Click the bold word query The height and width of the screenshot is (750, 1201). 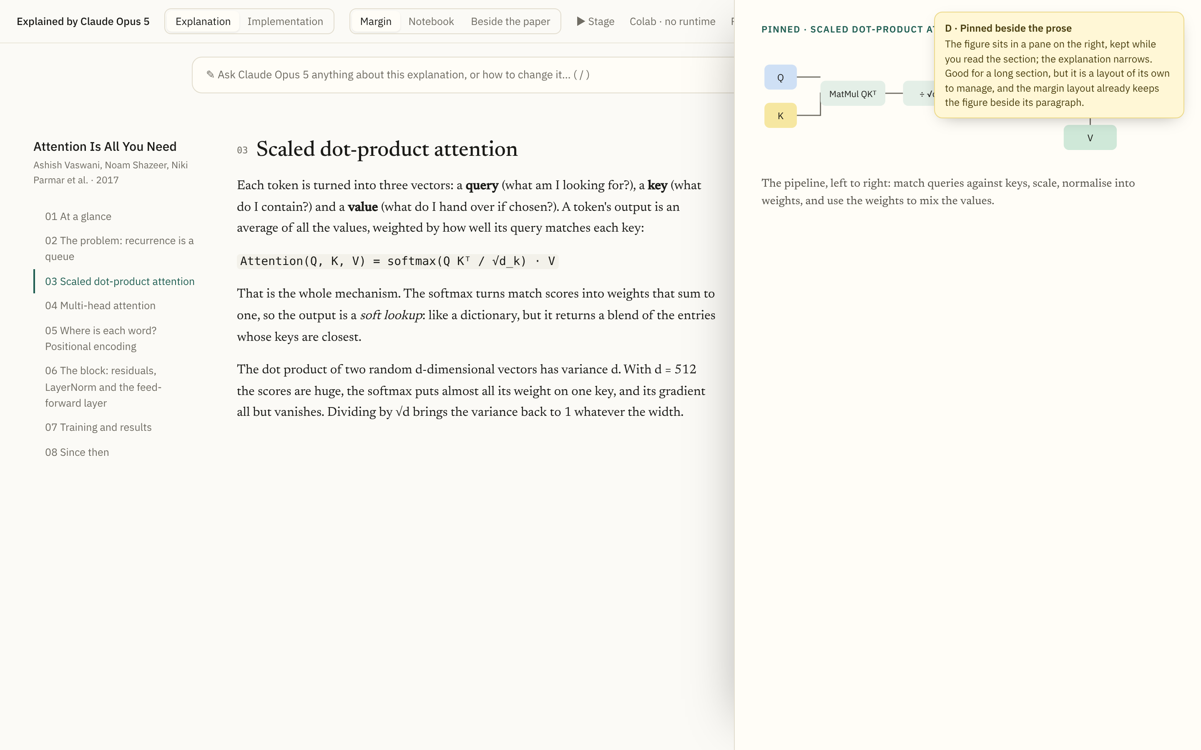[481, 185]
